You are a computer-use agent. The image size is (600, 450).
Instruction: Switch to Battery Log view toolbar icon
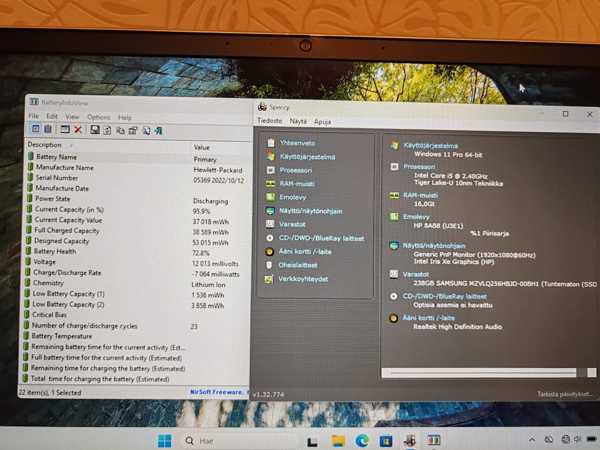48,129
